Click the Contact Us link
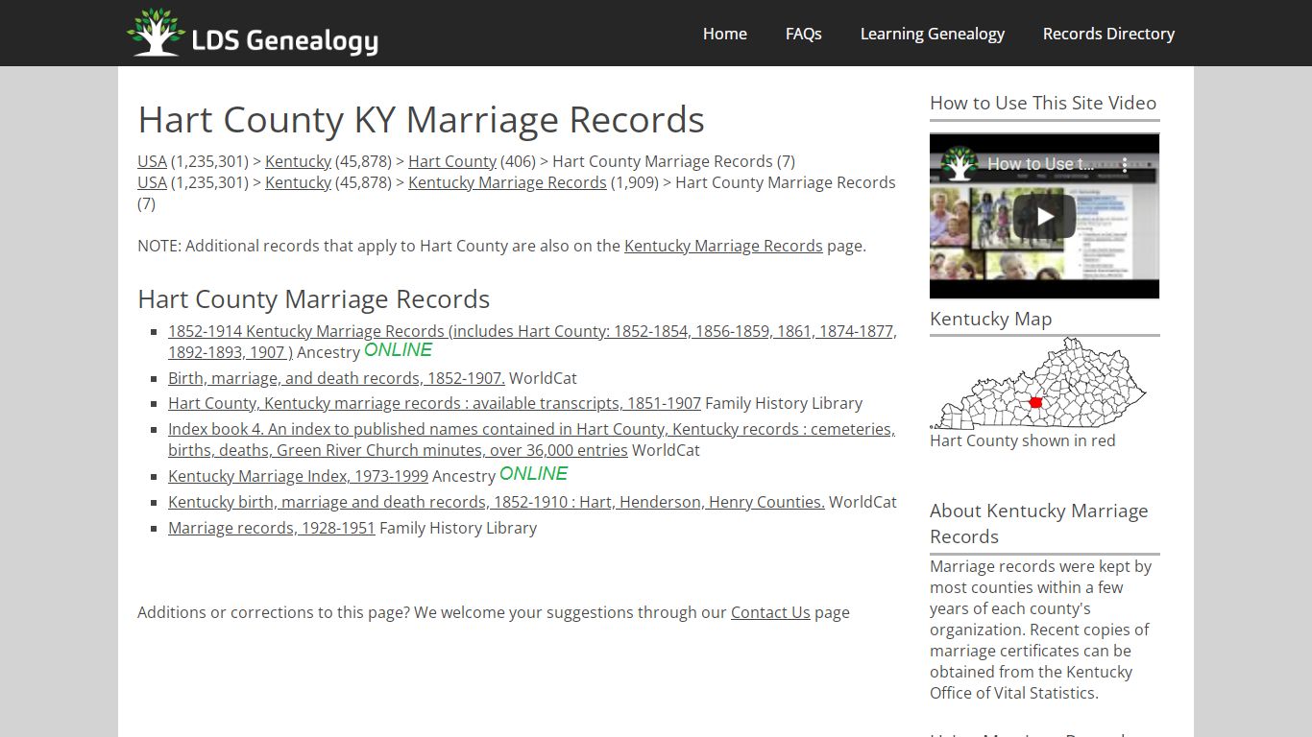The height and width of the screenshot is (737, 1312). [770, 612]
